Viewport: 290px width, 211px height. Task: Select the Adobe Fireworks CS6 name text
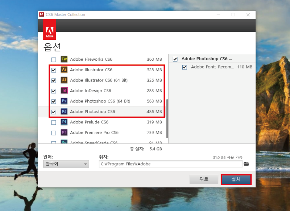pos(91,59)
